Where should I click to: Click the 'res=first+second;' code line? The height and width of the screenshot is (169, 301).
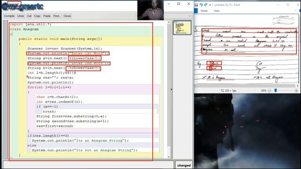(x=55, y=126)
